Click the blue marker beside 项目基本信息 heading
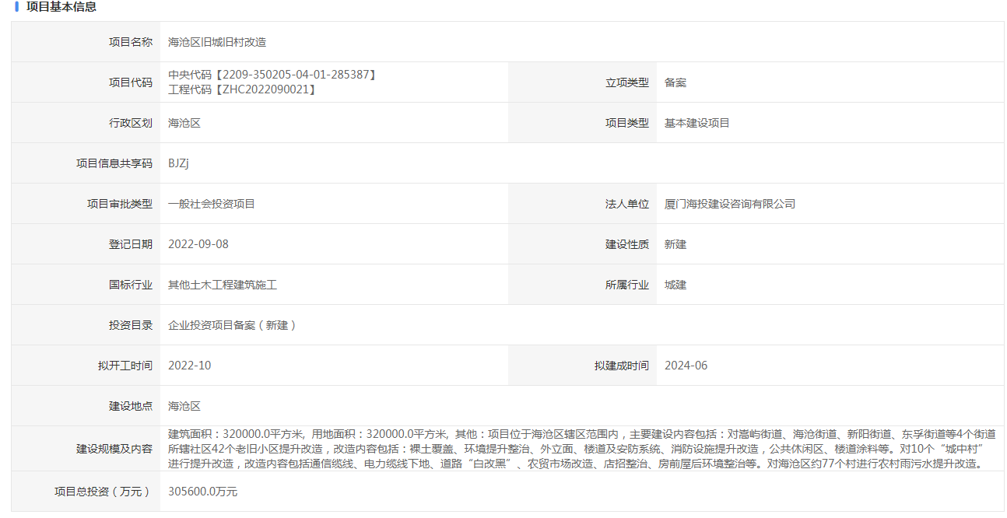The image size is (1007, 518). 16,7
